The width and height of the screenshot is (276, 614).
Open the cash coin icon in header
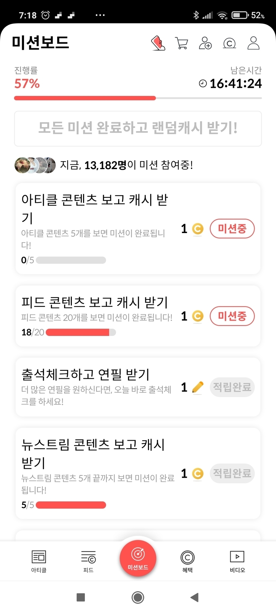(229, 43)
